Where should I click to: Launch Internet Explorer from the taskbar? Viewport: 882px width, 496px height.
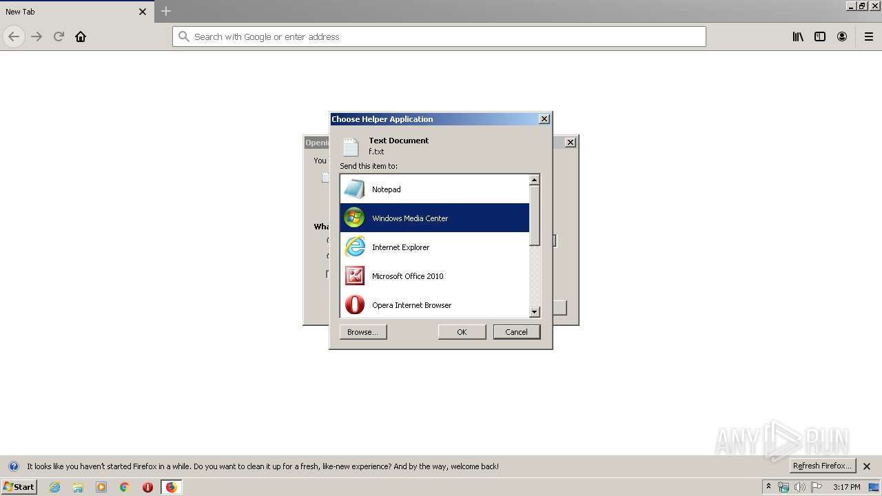[54, 487]
